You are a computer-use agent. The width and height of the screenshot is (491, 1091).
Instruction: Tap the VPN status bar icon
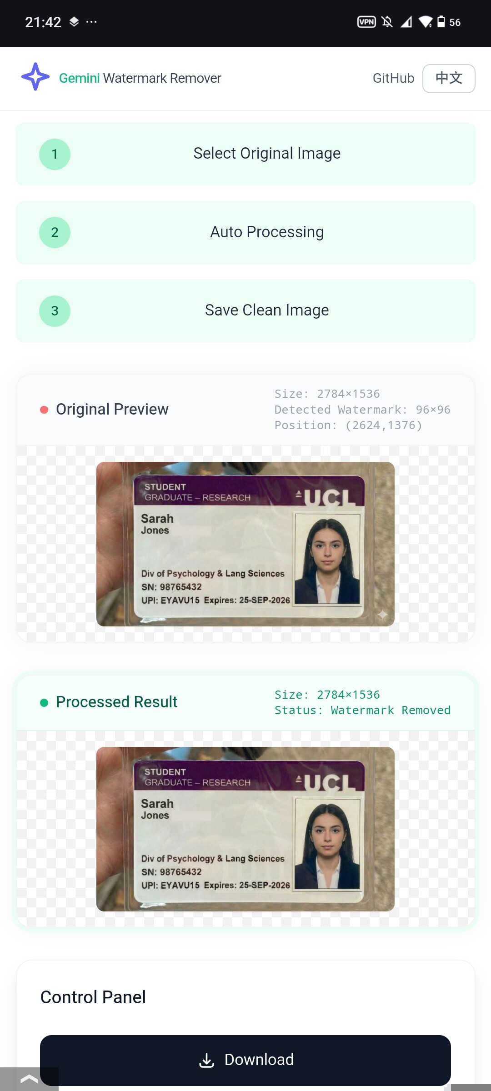366,22
